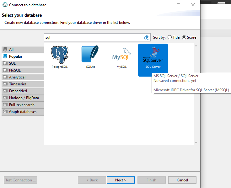Pick the MySQL dolphin driver icon
Screen dimensions: 231x188
[121, 55]
